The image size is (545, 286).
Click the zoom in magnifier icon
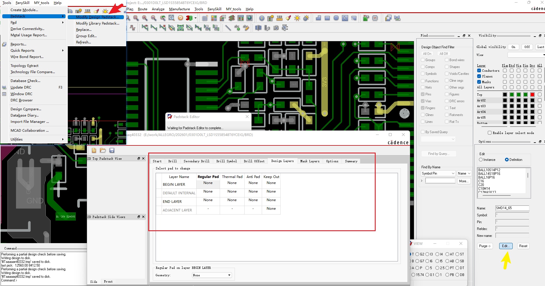(x=145, y=18)
